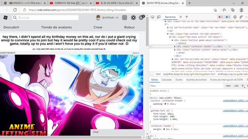Open the Robux hexagon icon in header

click(x=133, y=17)
